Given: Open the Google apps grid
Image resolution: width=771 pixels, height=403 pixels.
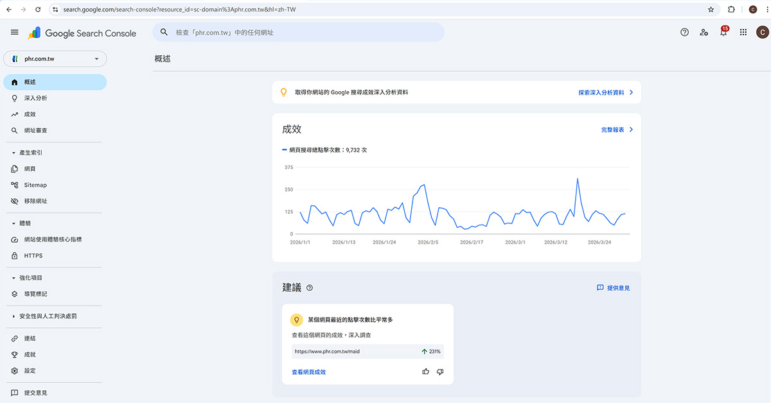Looking at the screenshot, I should tap(743, 32).
